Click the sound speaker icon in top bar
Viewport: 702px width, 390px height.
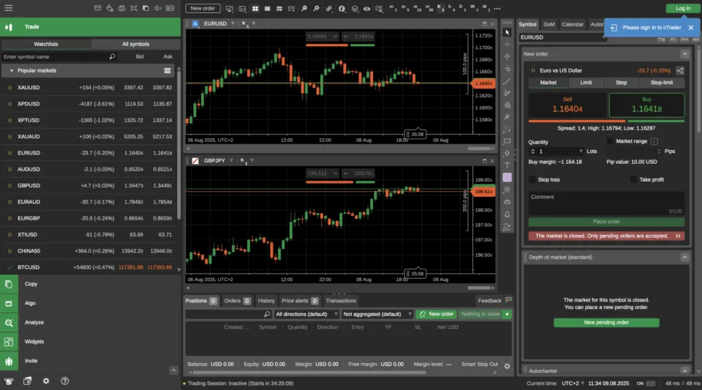tap(158, 8)
